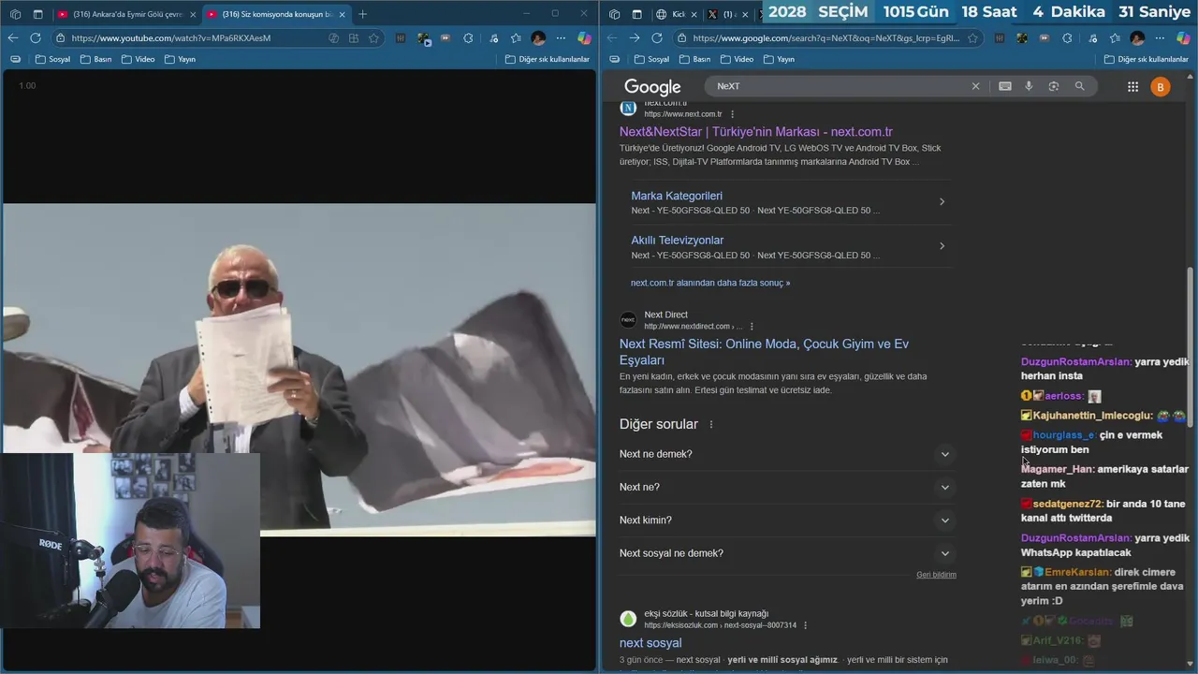Open right window's three-dot settings menu

[x=1160, y=38]
